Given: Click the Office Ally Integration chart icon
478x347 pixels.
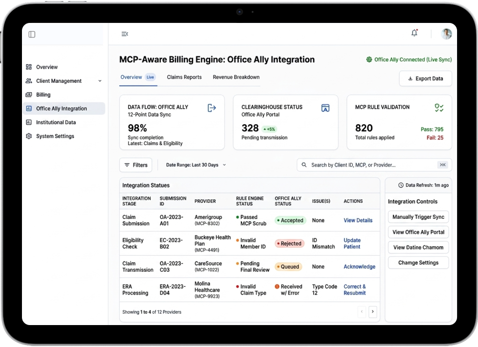Looking at the screenshot, I should pos(29,109).
